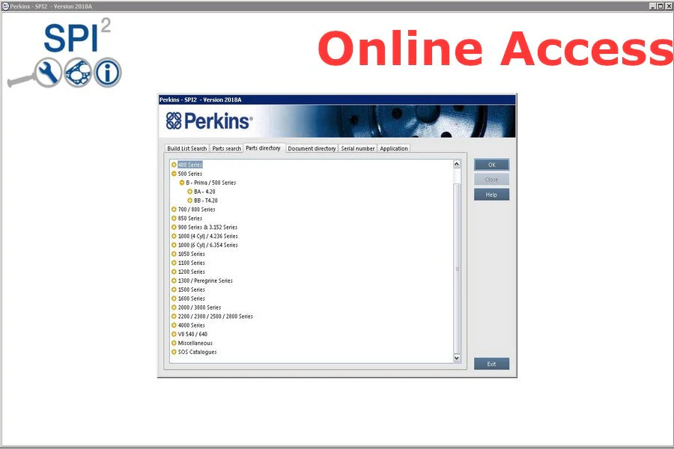Open the Parts search tab
Screen dimensions: 674x449
click(226, 148)
